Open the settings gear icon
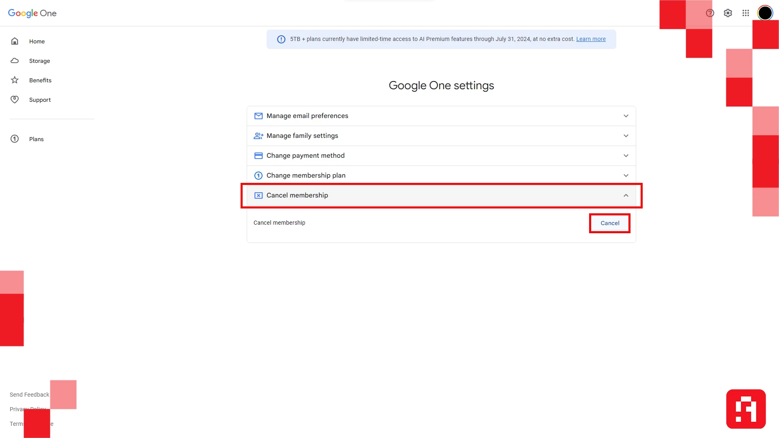This screenshot has height=438, width=779. (x=728, y=13)
